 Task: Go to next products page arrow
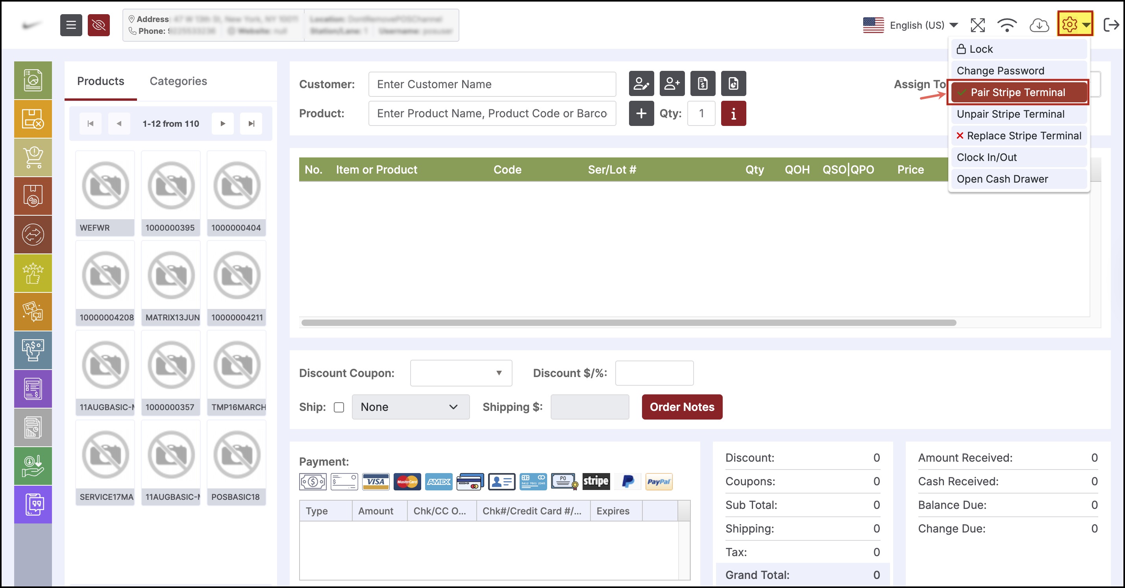223,124
